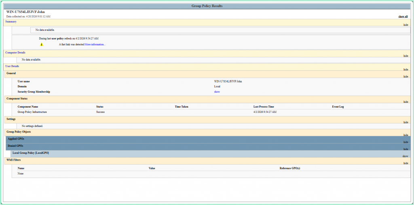Show the Security Group Membership list
414x205 pixels.
tap(217, 92)
